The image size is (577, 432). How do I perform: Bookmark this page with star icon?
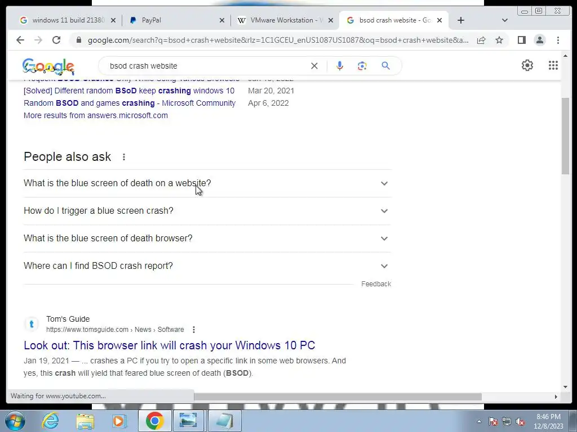click(499, 40)
